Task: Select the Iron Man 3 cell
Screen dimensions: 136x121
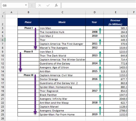Action: (62, 52)
